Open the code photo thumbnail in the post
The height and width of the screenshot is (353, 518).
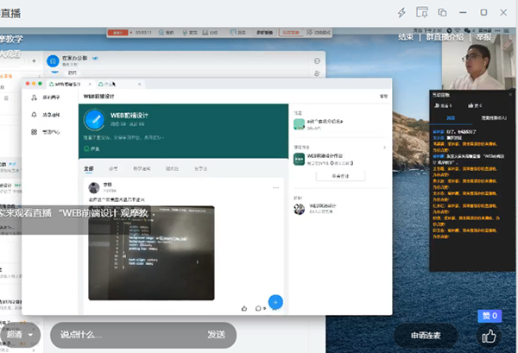pyautogui.click(x=151, y=249)
